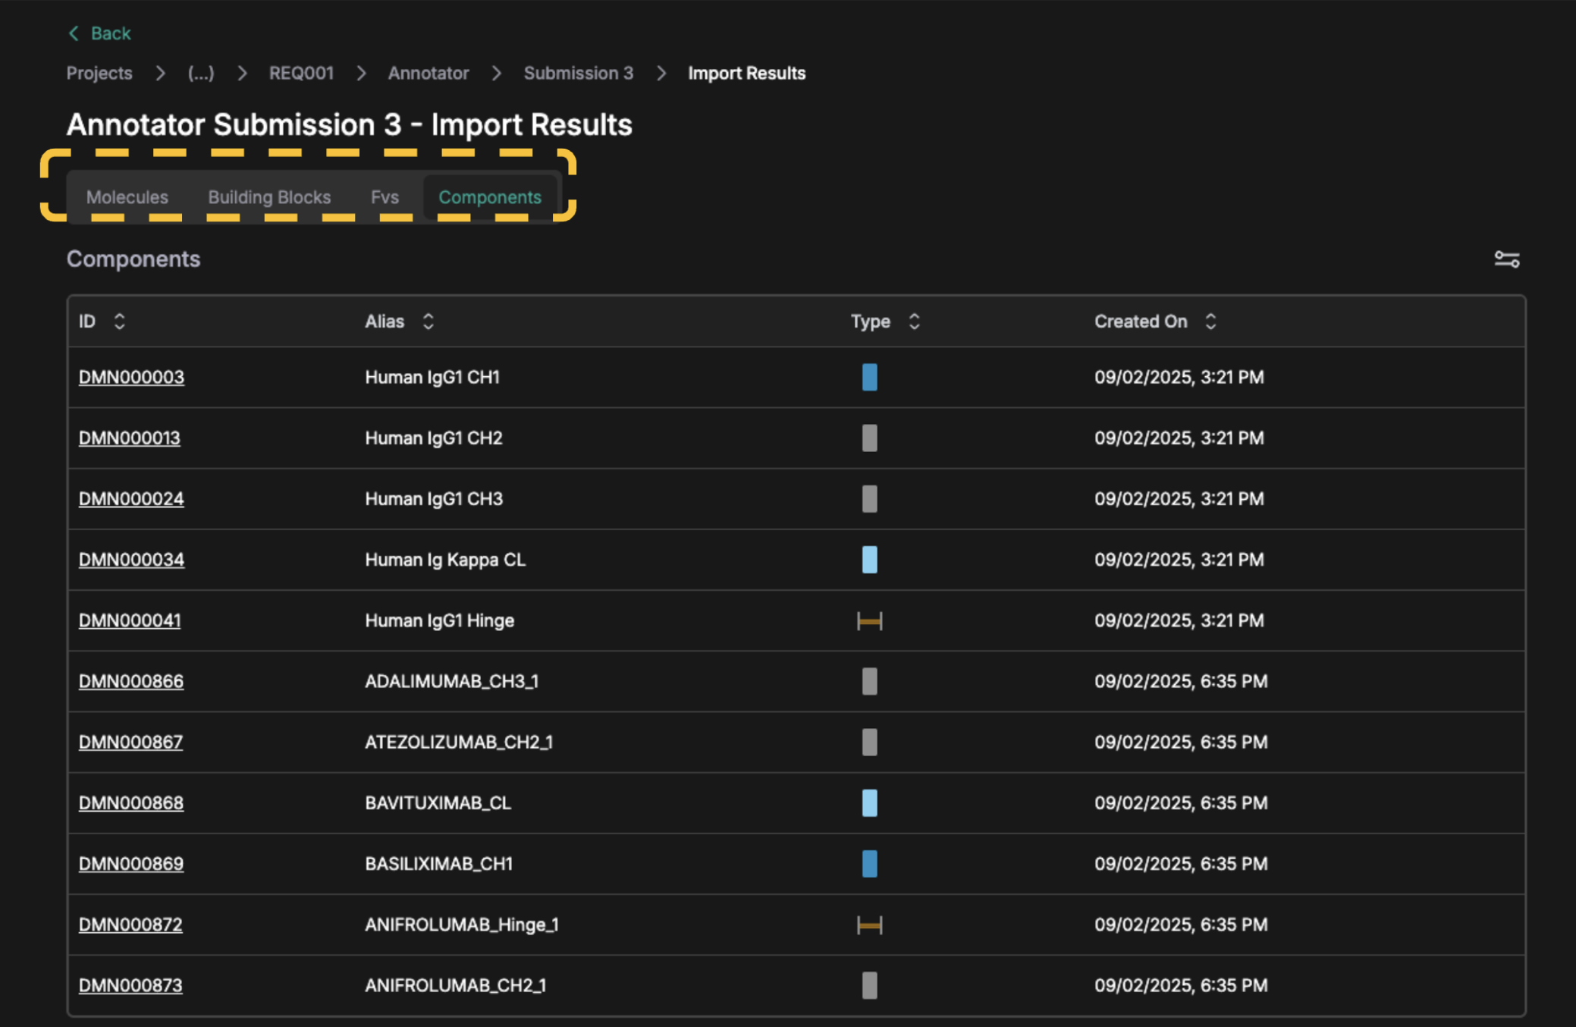
Task: Sort table by ID column
Action: (x=119, y=322)
